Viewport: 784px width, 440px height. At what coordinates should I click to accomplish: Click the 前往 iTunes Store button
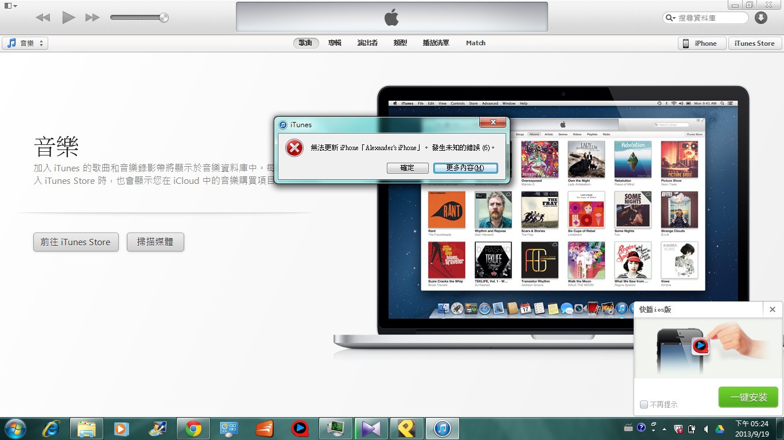pos(76,242)
